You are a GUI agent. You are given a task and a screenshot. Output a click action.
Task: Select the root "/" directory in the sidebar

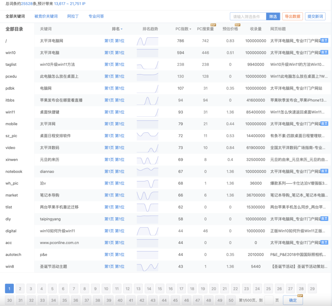click(x=6, y=41)
